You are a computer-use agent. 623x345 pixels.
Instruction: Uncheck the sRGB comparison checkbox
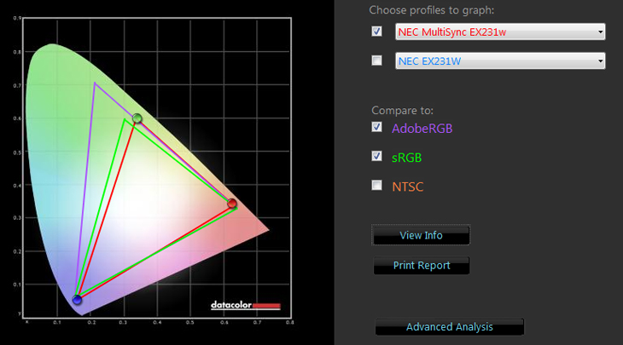377,157
